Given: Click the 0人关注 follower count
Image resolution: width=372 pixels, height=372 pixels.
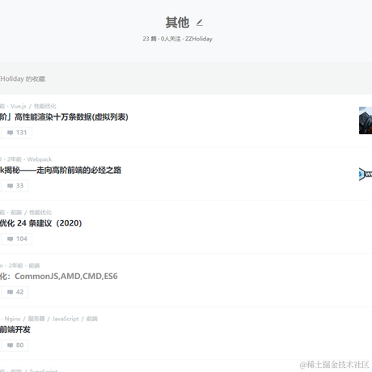Looking at the screenshot, I should (x=171, y=39).
